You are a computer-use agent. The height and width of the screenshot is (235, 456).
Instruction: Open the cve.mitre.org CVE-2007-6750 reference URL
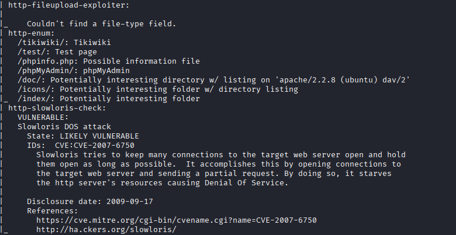click(x=176, y=220)
